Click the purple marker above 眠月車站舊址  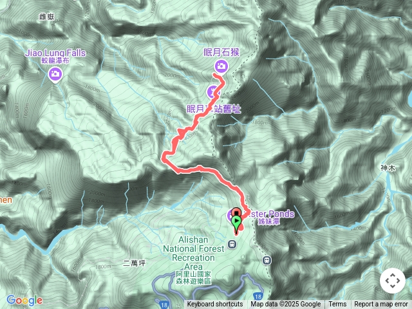tap(213, 92)
